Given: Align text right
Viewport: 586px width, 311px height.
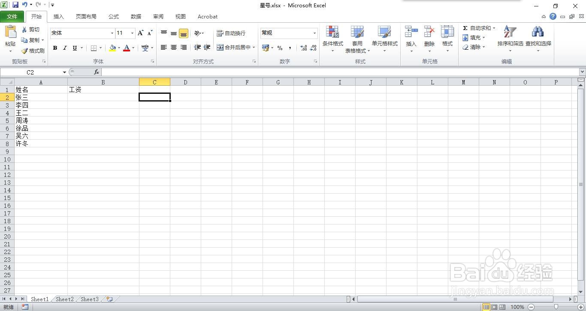Looking at the screenshot, I should pos(184,48).
